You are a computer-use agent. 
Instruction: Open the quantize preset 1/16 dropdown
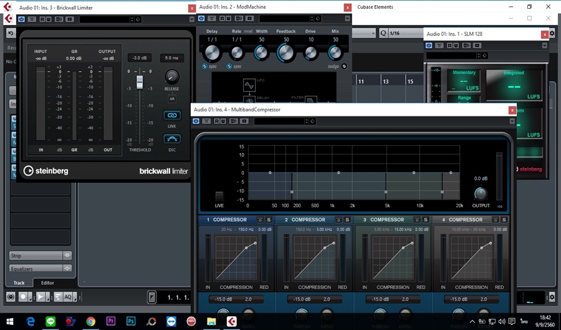405,33
